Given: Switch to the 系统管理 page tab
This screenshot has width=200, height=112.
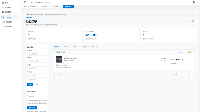Looking at the screenshot, I should click(x=33, y=6).
